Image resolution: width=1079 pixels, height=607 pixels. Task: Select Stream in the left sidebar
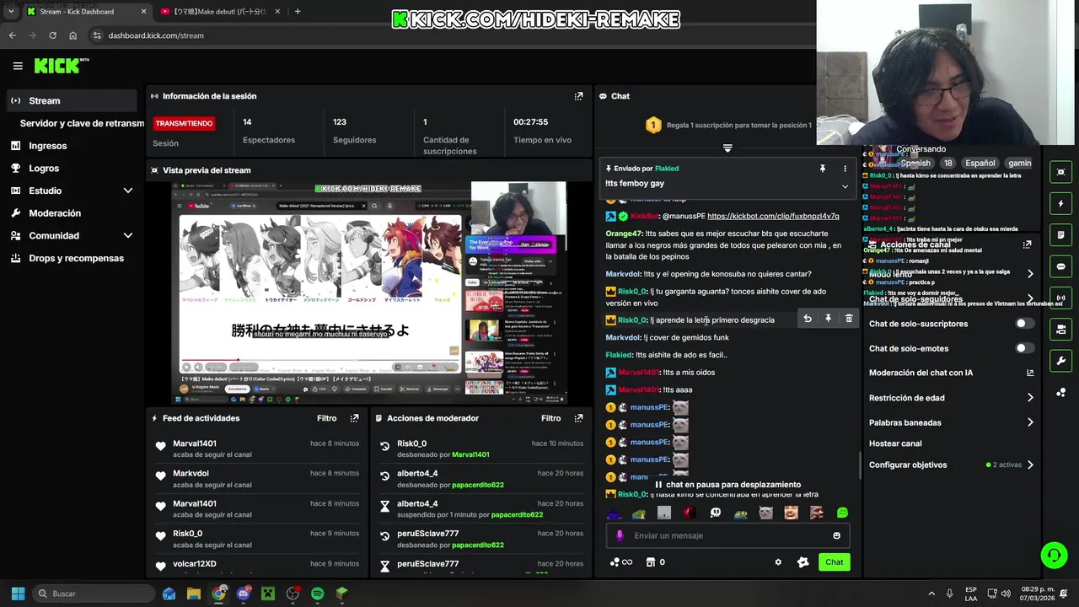click(x=71, y=100)
